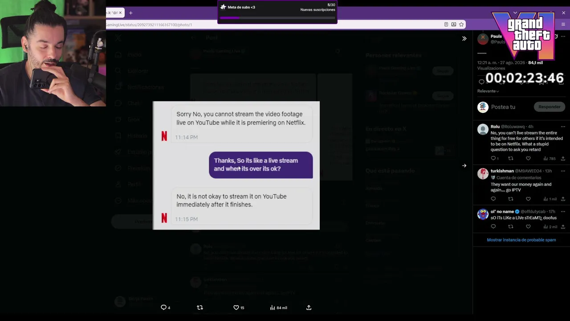The height and width of the screenshot is (321, 570).
Task: Reply to the photo post (4 comments)
Action: coord(165,308)
